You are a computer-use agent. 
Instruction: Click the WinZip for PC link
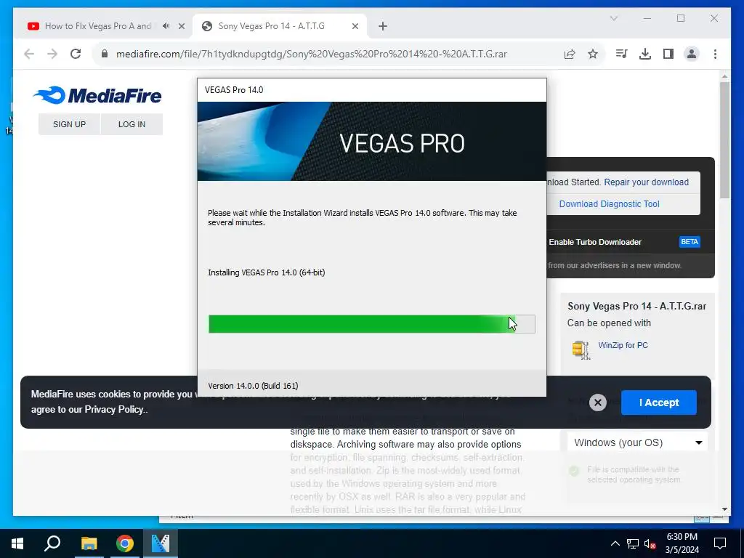coord(623,345)
